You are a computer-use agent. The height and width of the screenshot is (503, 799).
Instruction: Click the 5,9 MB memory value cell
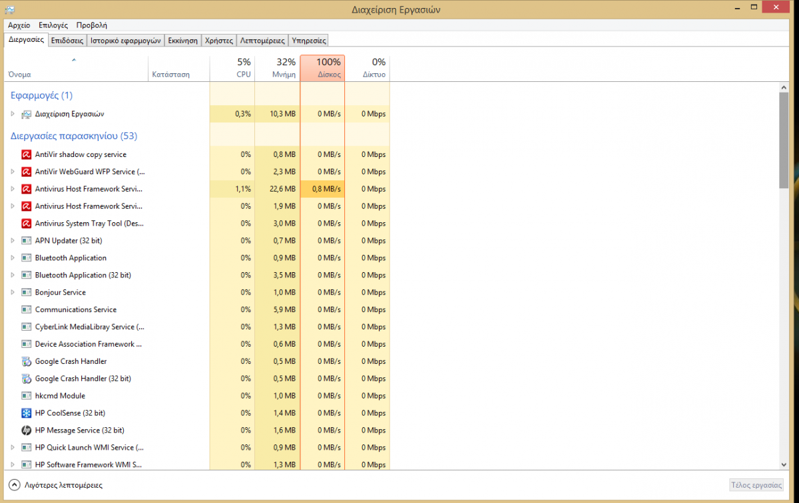pyautogui.click(x=277, y=309)
